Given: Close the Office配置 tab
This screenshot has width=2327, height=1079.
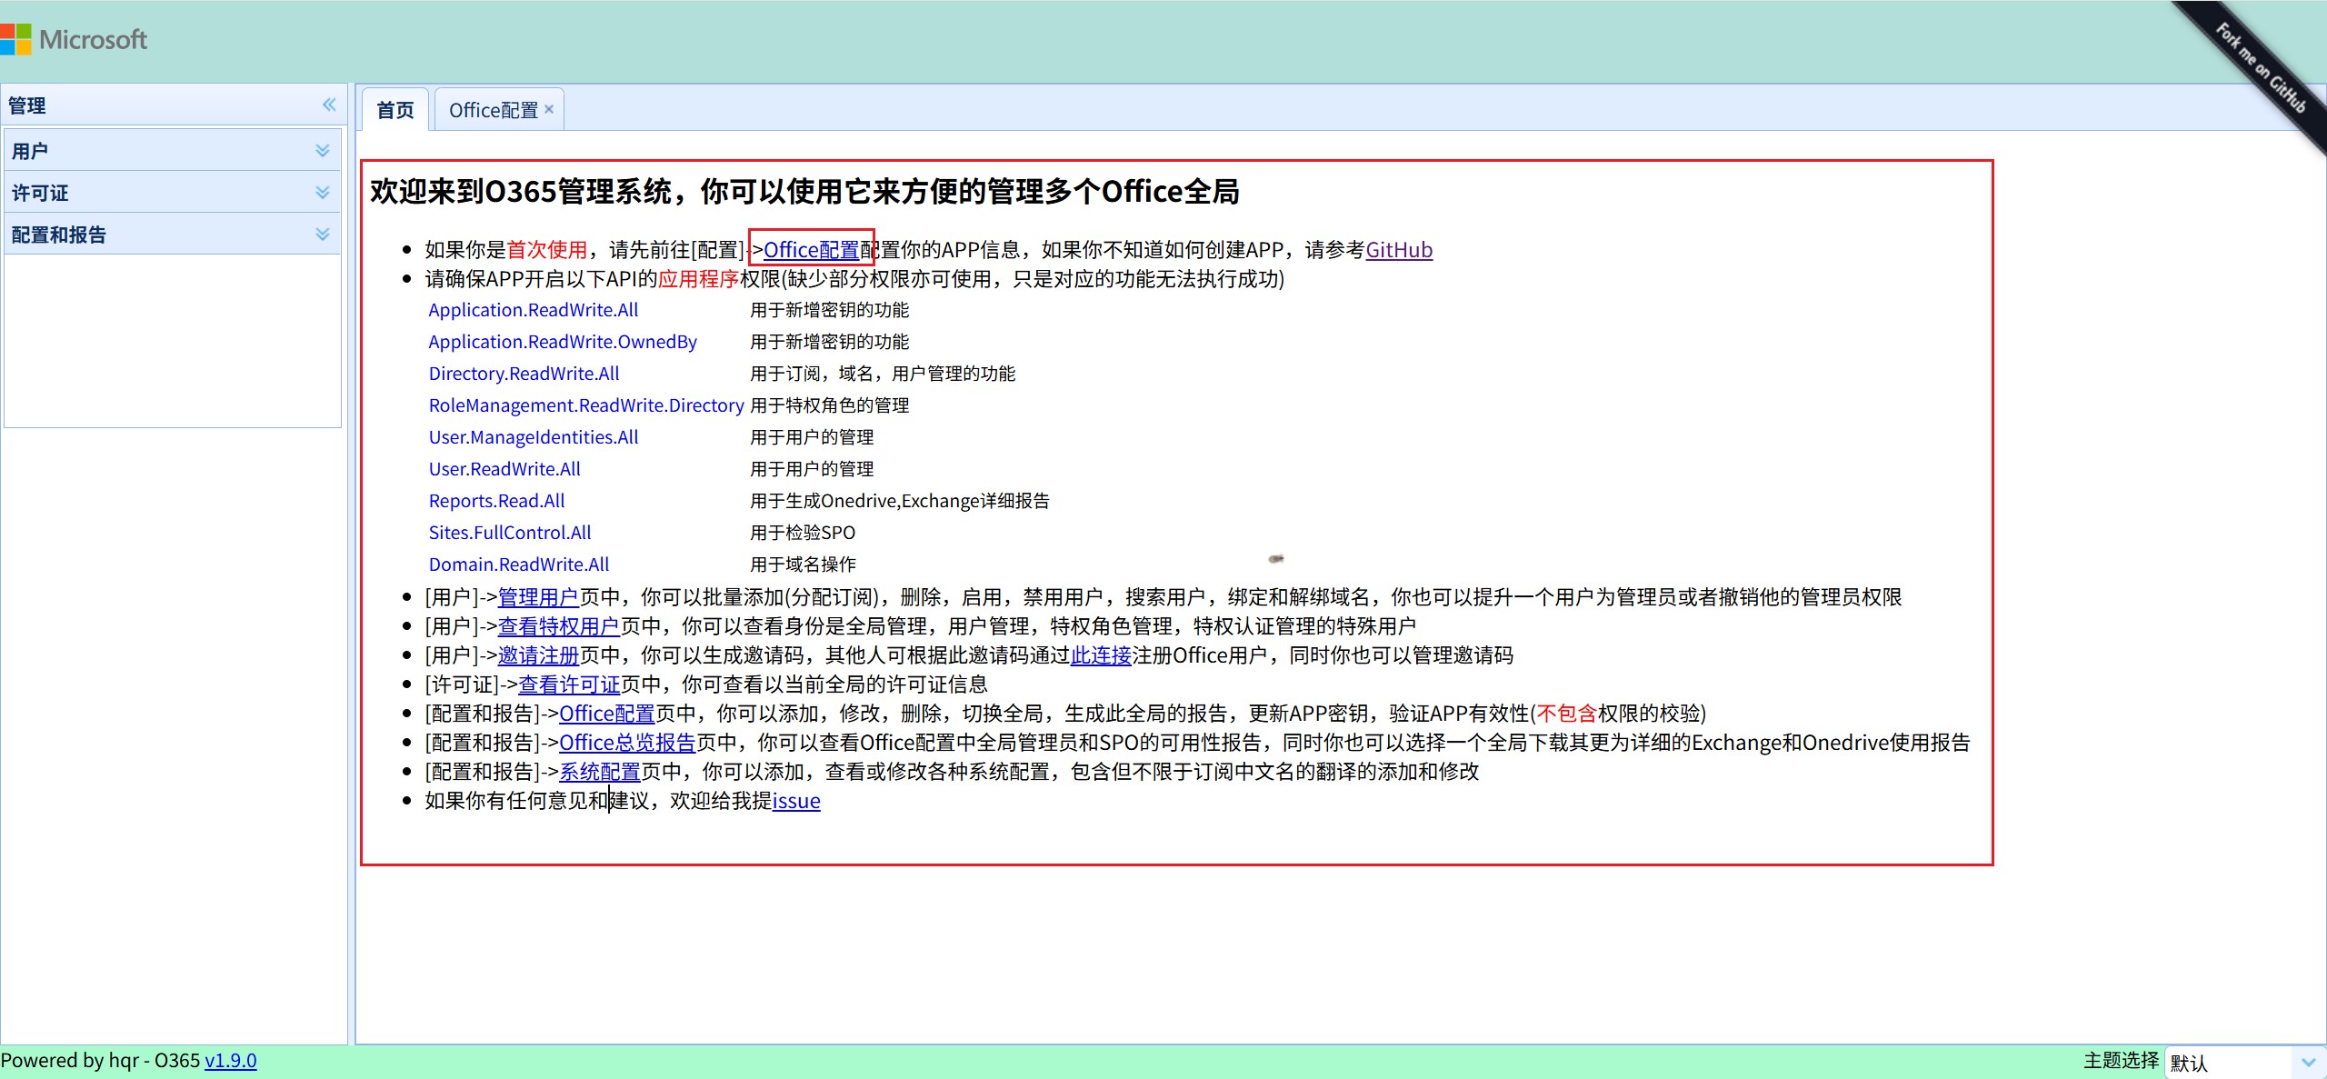Looking at the screenshot, I should tap(549, 109).
